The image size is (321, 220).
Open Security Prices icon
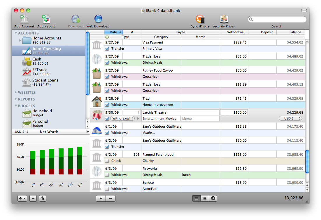[224, 19]
